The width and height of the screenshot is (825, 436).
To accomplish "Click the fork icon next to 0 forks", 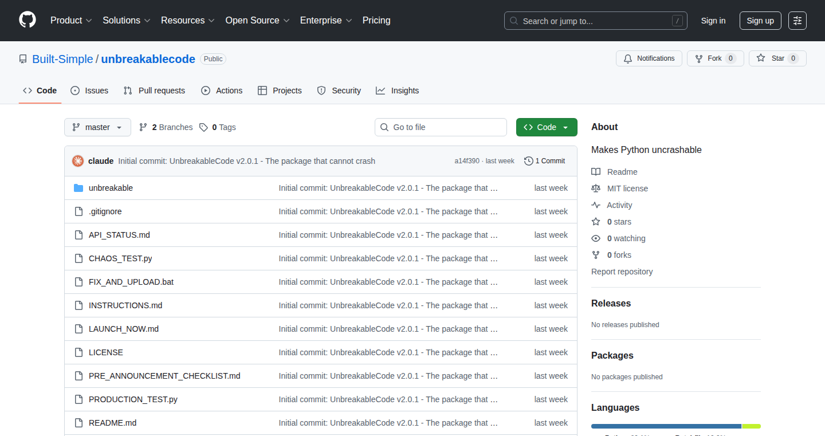I will point(596,255).
